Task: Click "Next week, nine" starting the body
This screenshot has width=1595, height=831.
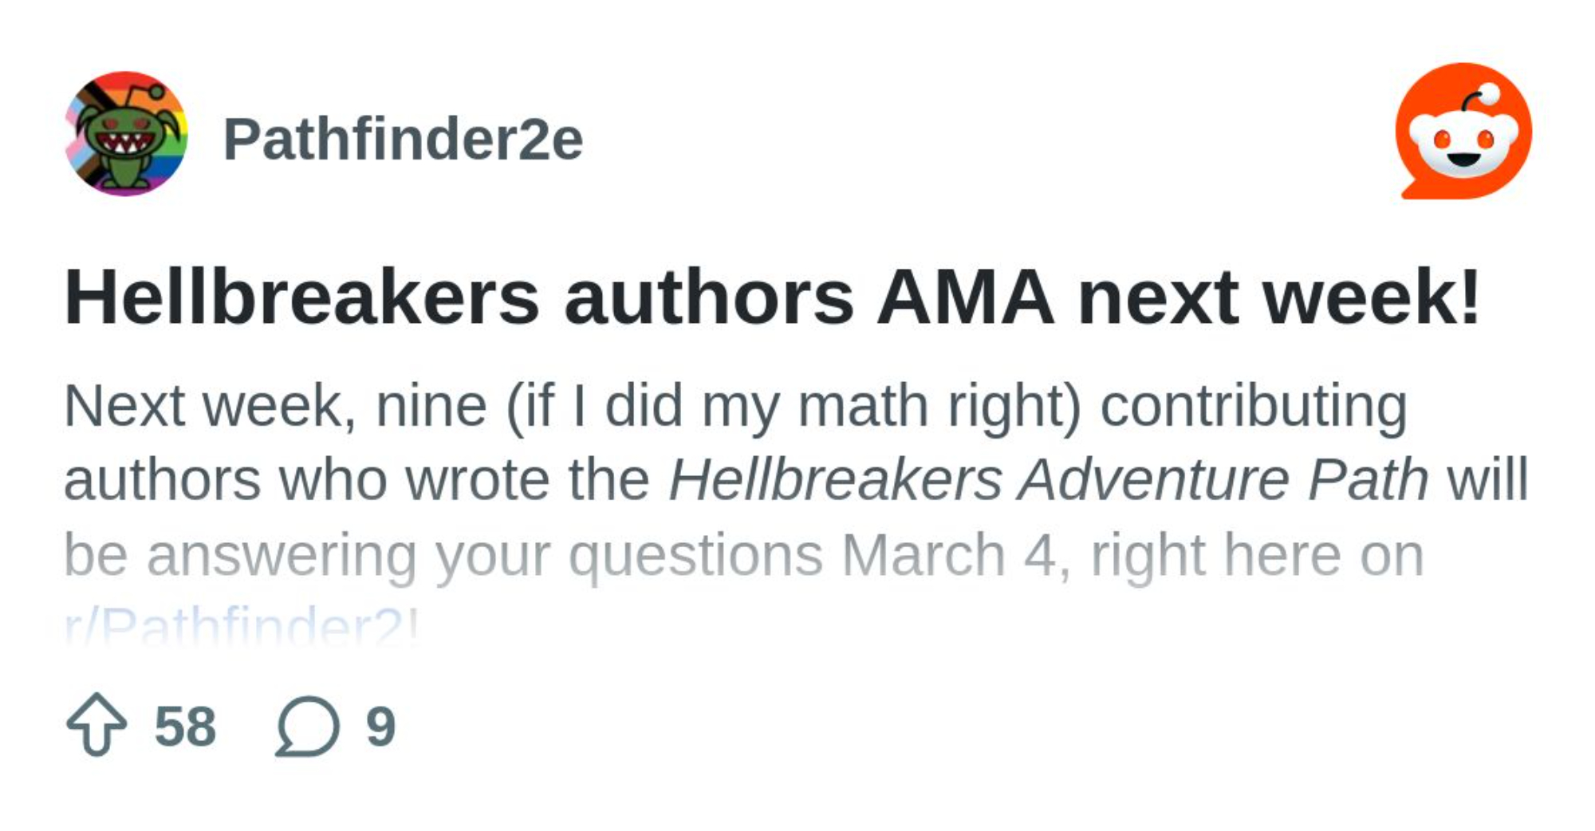Action: point(274,406)
